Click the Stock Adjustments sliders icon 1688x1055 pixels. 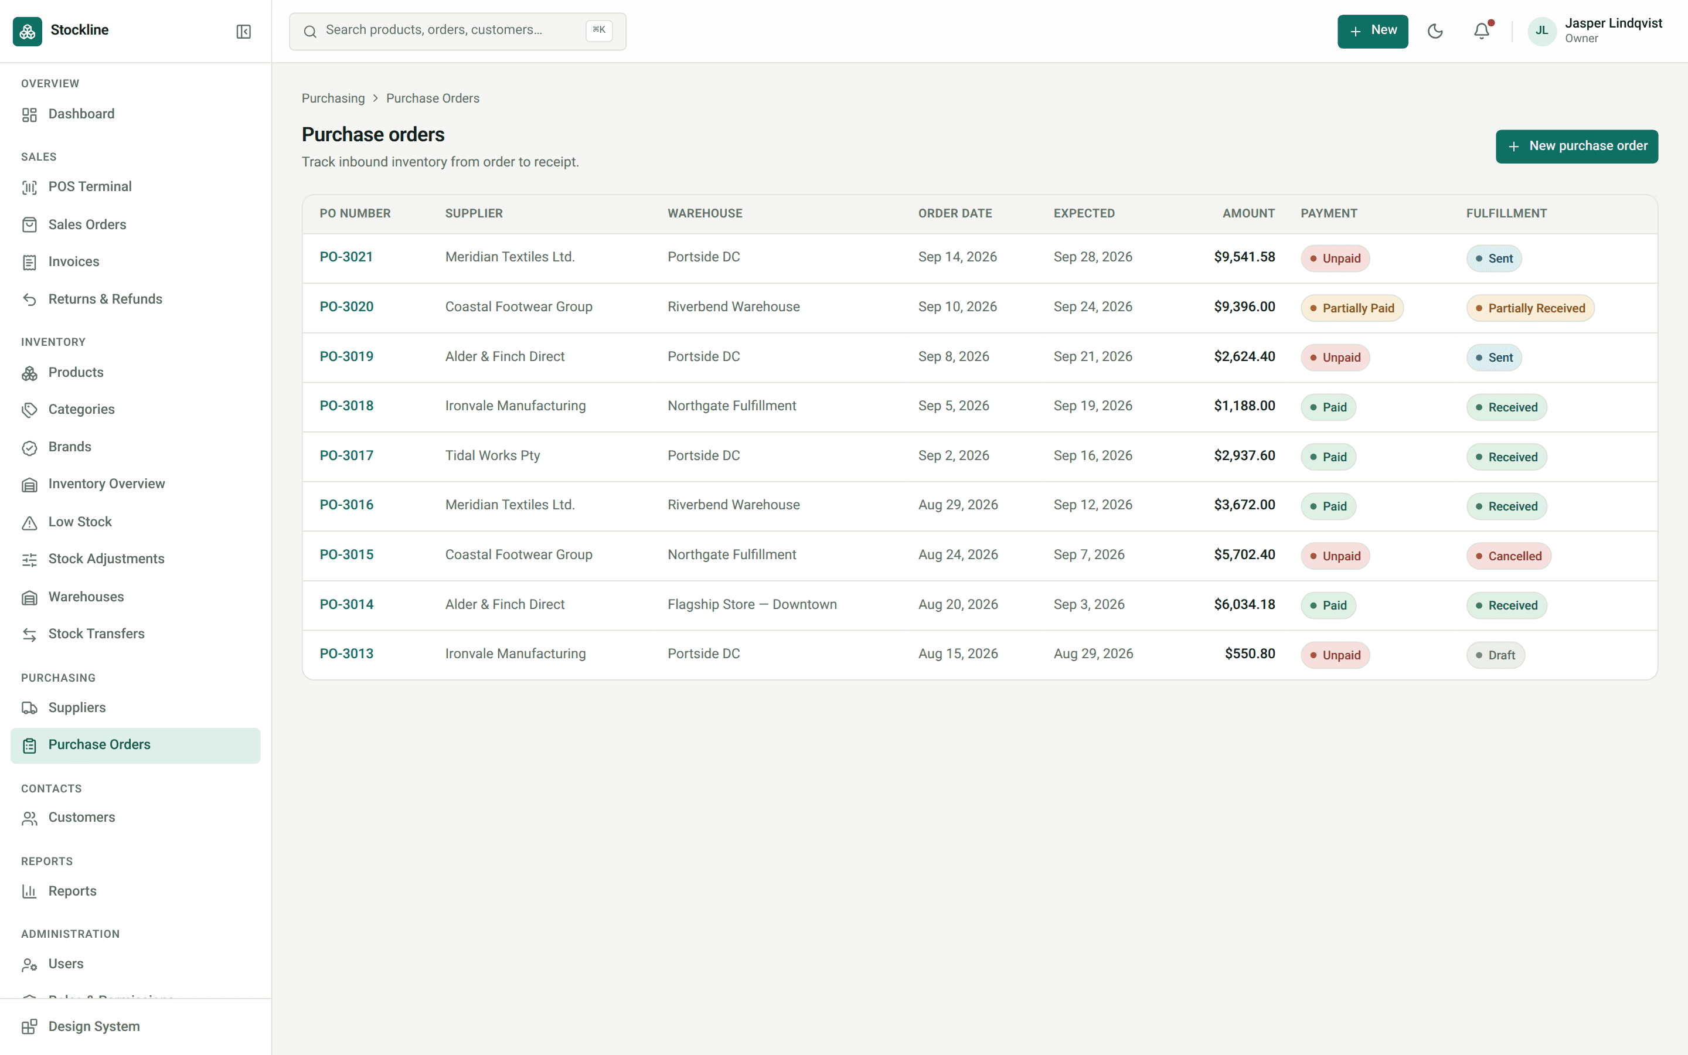click(x=29, y=560)
